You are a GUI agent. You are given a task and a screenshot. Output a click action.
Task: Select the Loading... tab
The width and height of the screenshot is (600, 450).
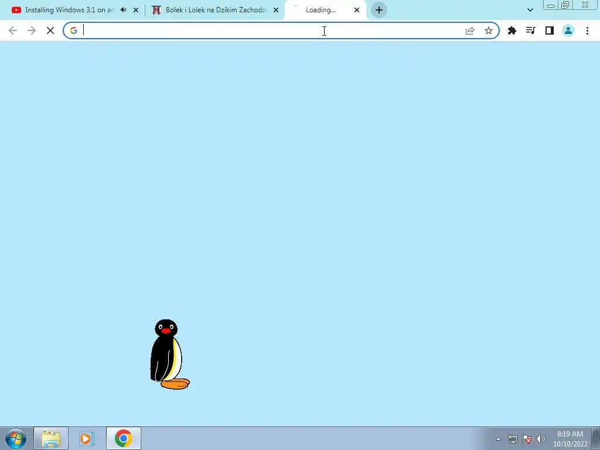point(321,10)
